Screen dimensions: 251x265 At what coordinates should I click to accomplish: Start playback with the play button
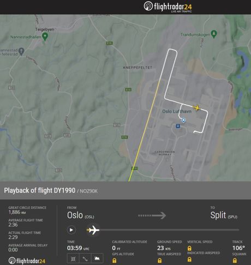[x=71, y=230]
